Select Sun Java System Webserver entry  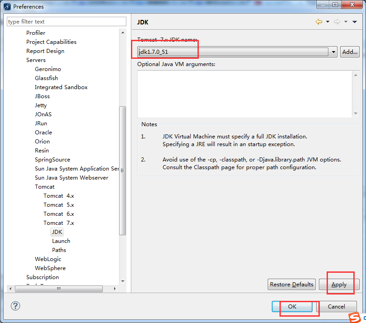(x=72, y=178)
